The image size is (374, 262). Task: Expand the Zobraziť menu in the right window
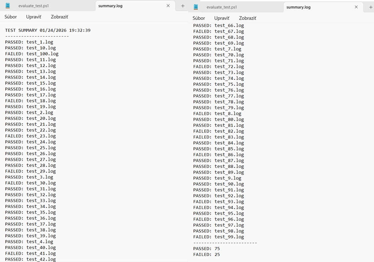point(248,18)
